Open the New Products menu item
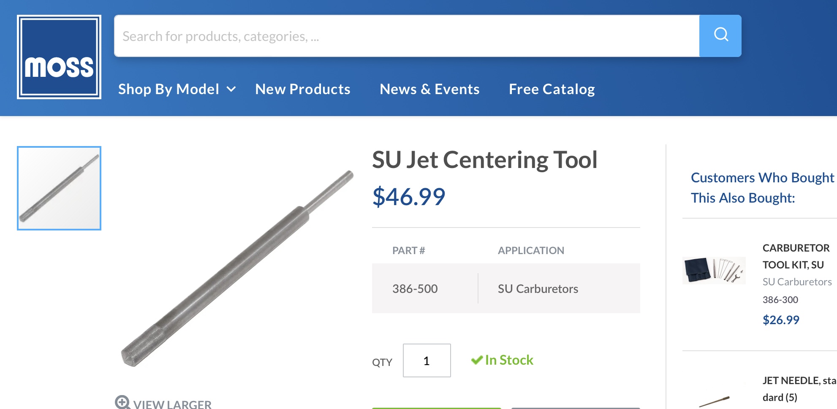Screen dimensions: 837x409 pyautogui.click(x=303, y=89)
